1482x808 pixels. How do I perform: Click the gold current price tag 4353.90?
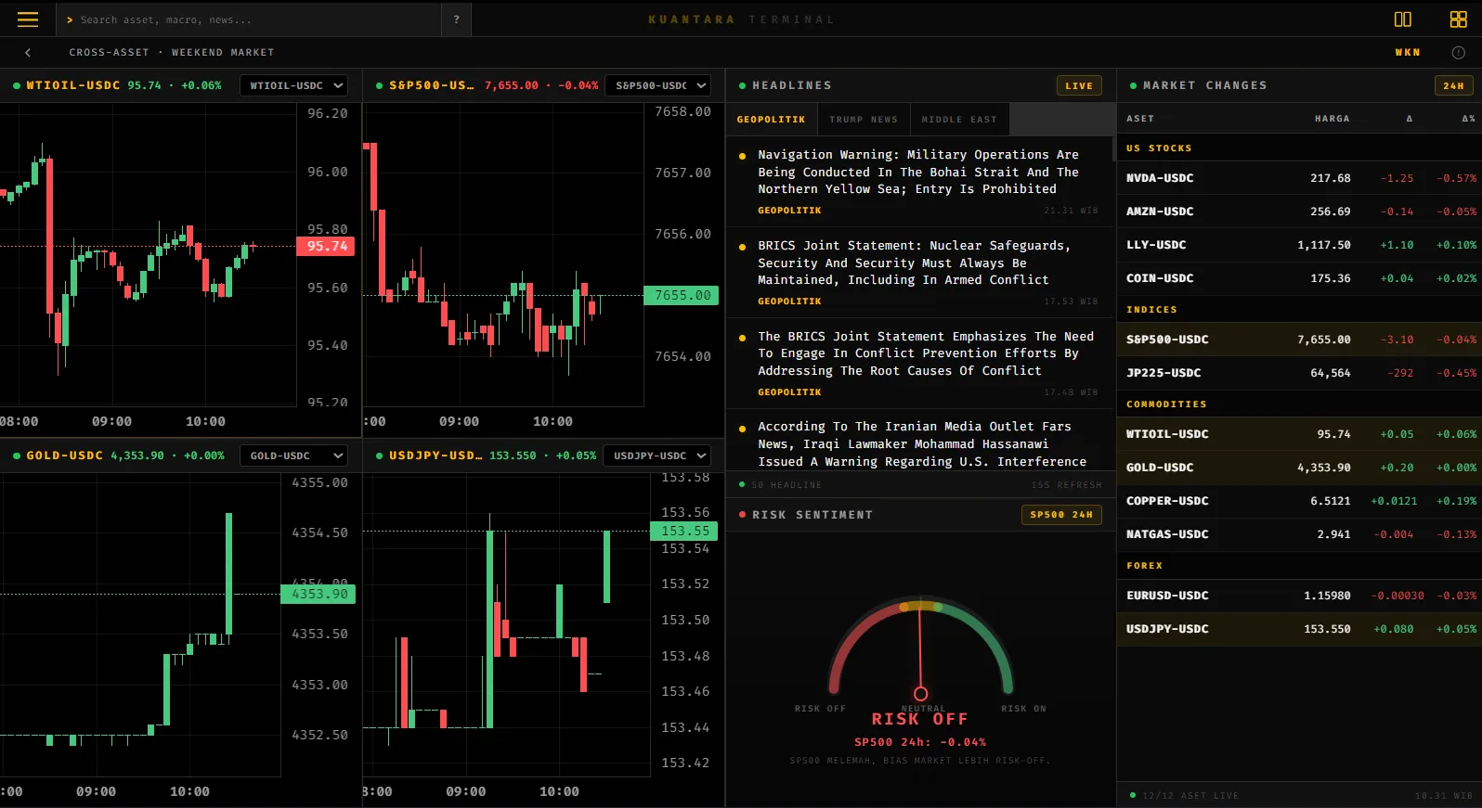click(x=318, y=594)
